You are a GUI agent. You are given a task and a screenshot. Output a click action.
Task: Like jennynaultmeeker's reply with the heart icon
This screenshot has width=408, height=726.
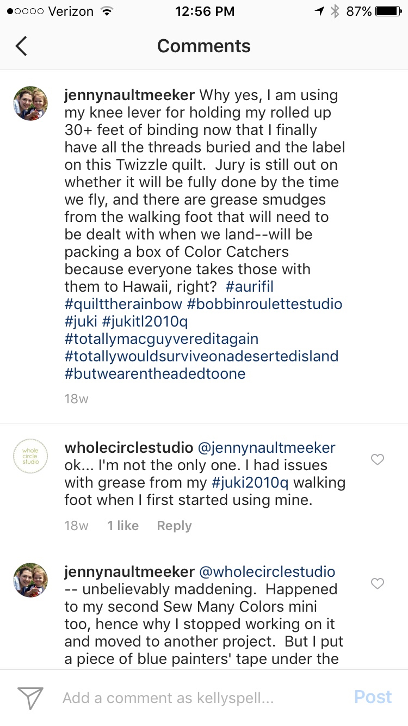pyautogui.click(x=377, y=584)
